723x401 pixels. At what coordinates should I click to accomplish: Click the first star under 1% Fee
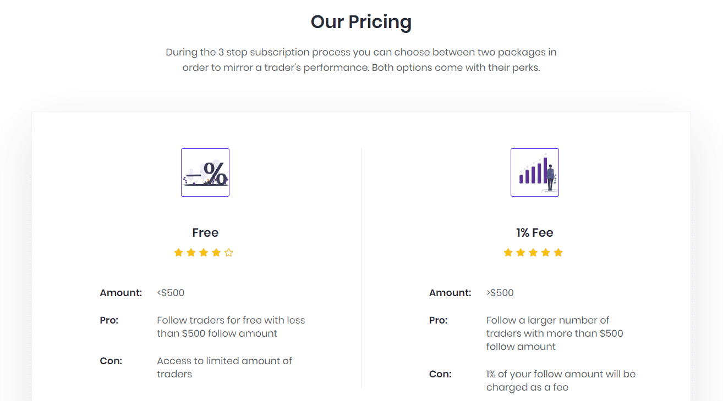point(508,253)
